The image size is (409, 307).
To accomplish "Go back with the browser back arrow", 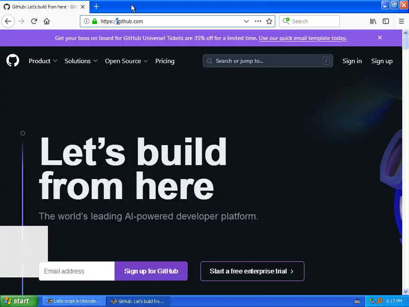I will 8,21.
